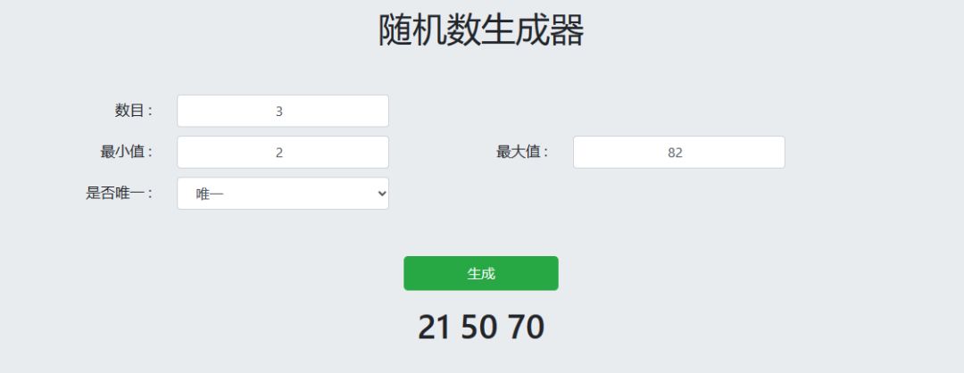Click the 生成 button
Image resolution: width=964 pixels, height=373 pixels.
click(481, 273)
